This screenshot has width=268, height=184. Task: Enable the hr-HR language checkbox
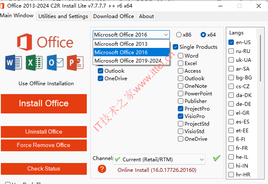[x=231, y=174]
